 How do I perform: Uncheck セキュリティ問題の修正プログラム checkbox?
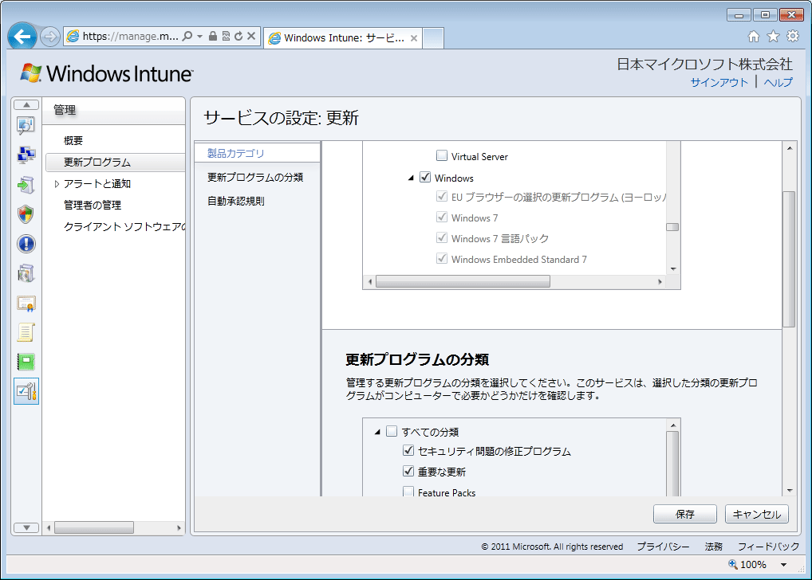(408, 451)
